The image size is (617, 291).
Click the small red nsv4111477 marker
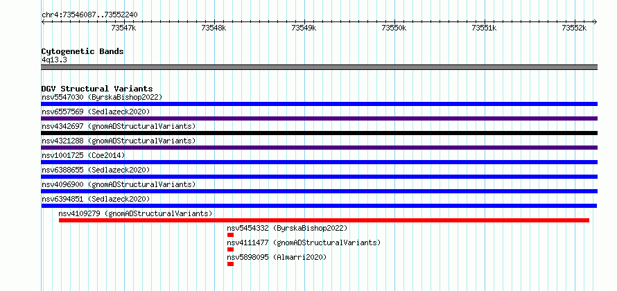[230, 249]
